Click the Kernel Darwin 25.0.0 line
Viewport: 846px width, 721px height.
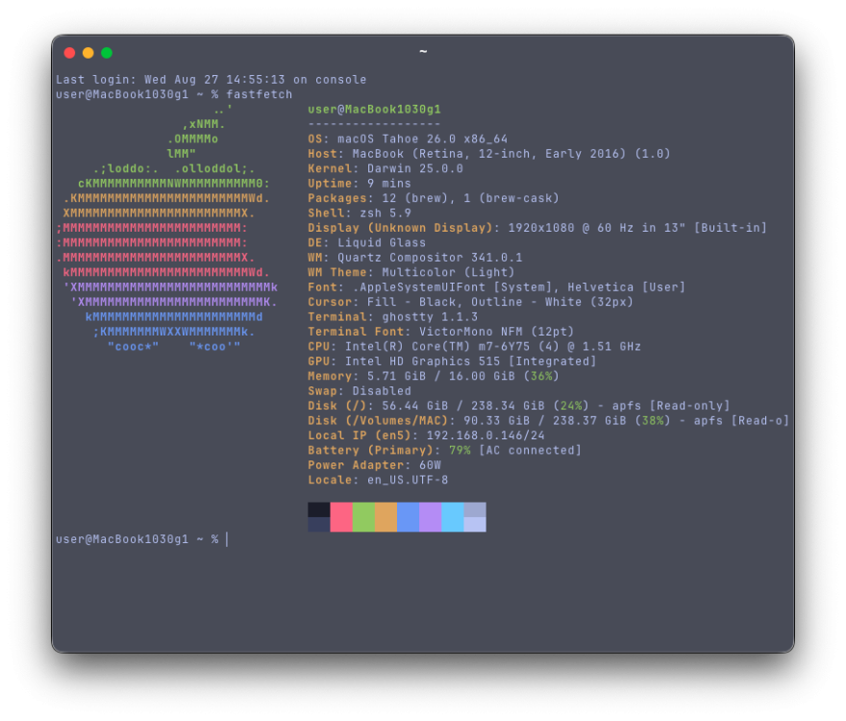pyautogui.click(x=386, y=169)
